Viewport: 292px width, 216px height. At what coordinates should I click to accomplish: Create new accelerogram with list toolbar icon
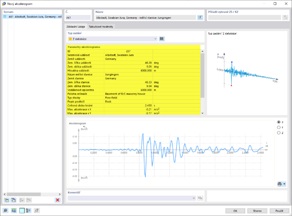7,200
